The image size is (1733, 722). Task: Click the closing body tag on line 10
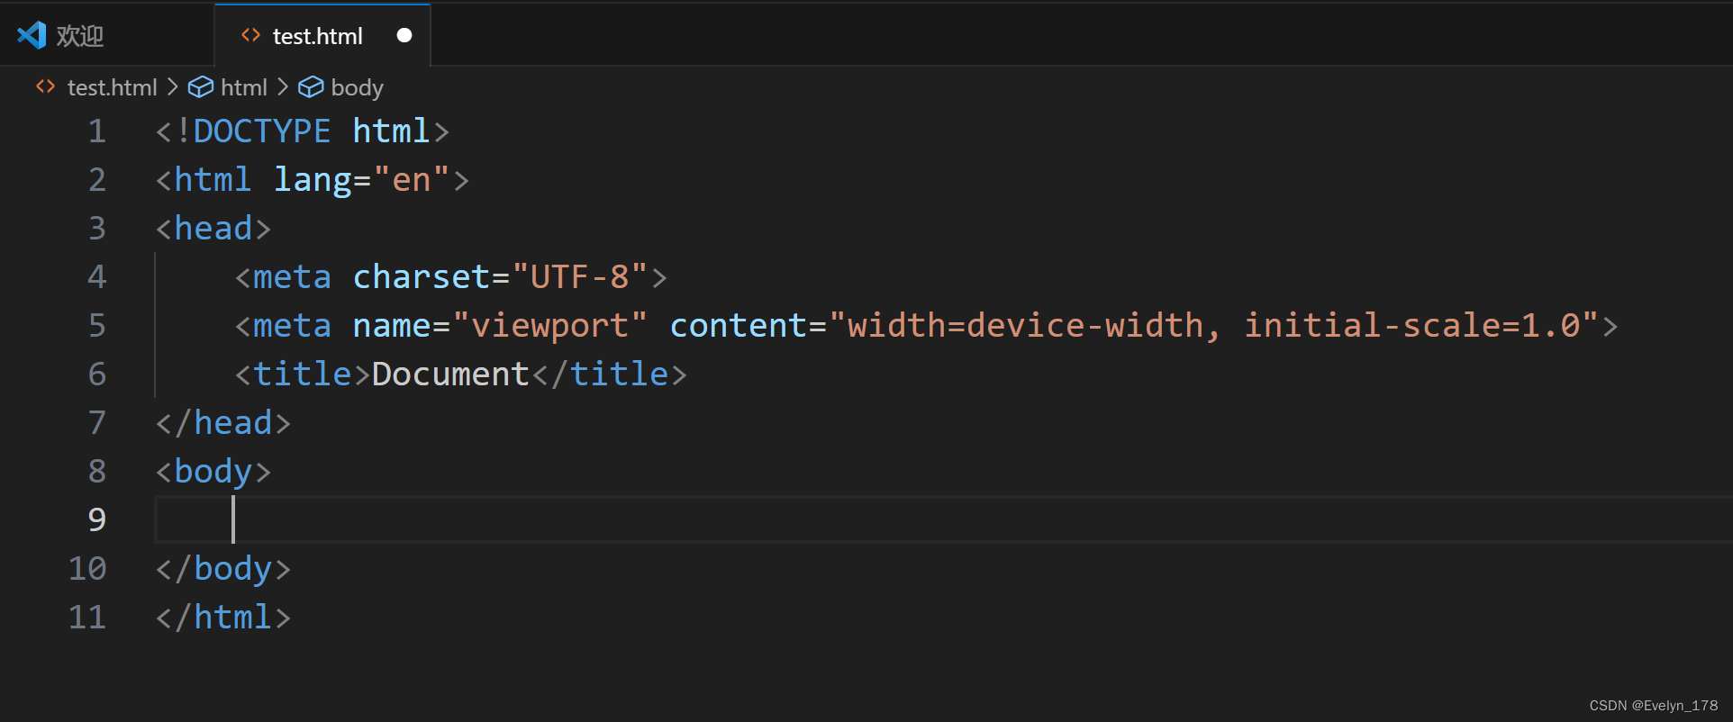(x=223, y=568)
